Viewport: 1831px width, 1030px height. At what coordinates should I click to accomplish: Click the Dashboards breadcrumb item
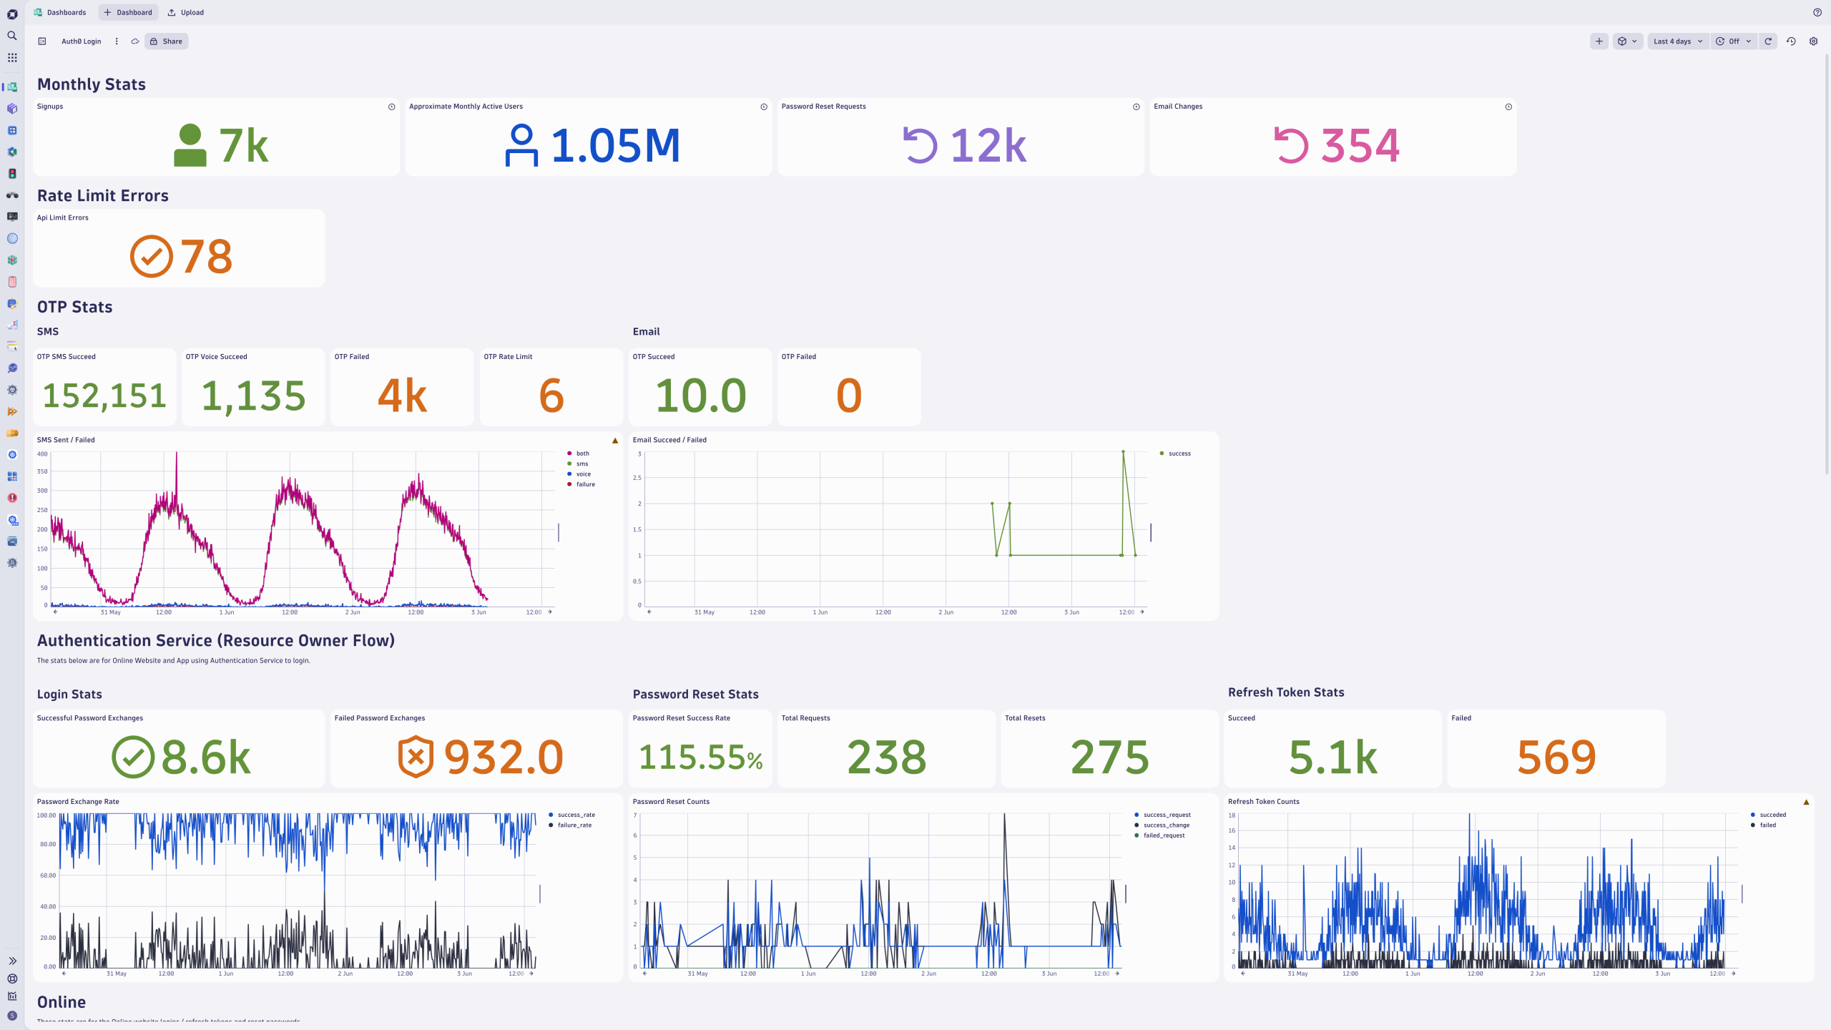pyautogui.click(x=66, y=12)
